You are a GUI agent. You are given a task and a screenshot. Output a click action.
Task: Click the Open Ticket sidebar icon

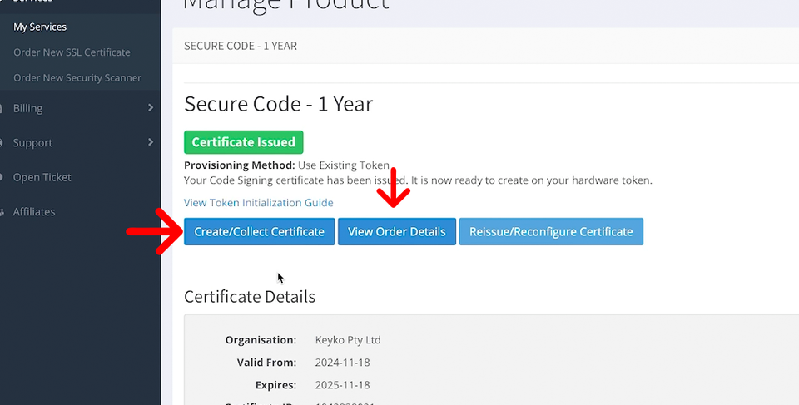point(3,177)
